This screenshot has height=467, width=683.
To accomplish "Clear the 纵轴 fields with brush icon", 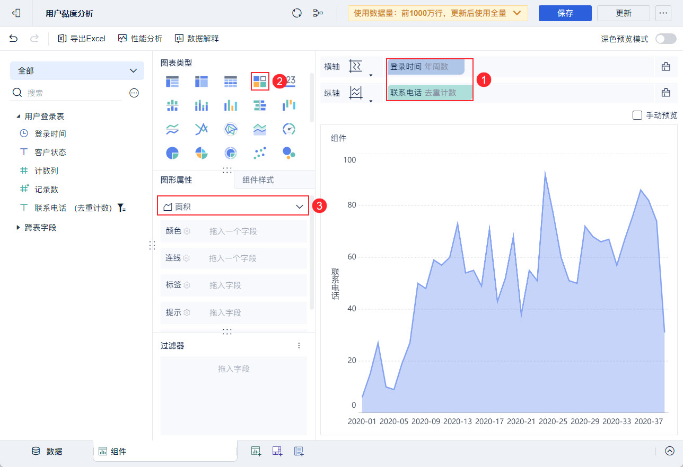I will pyautogui.click(x=666, y=93).
